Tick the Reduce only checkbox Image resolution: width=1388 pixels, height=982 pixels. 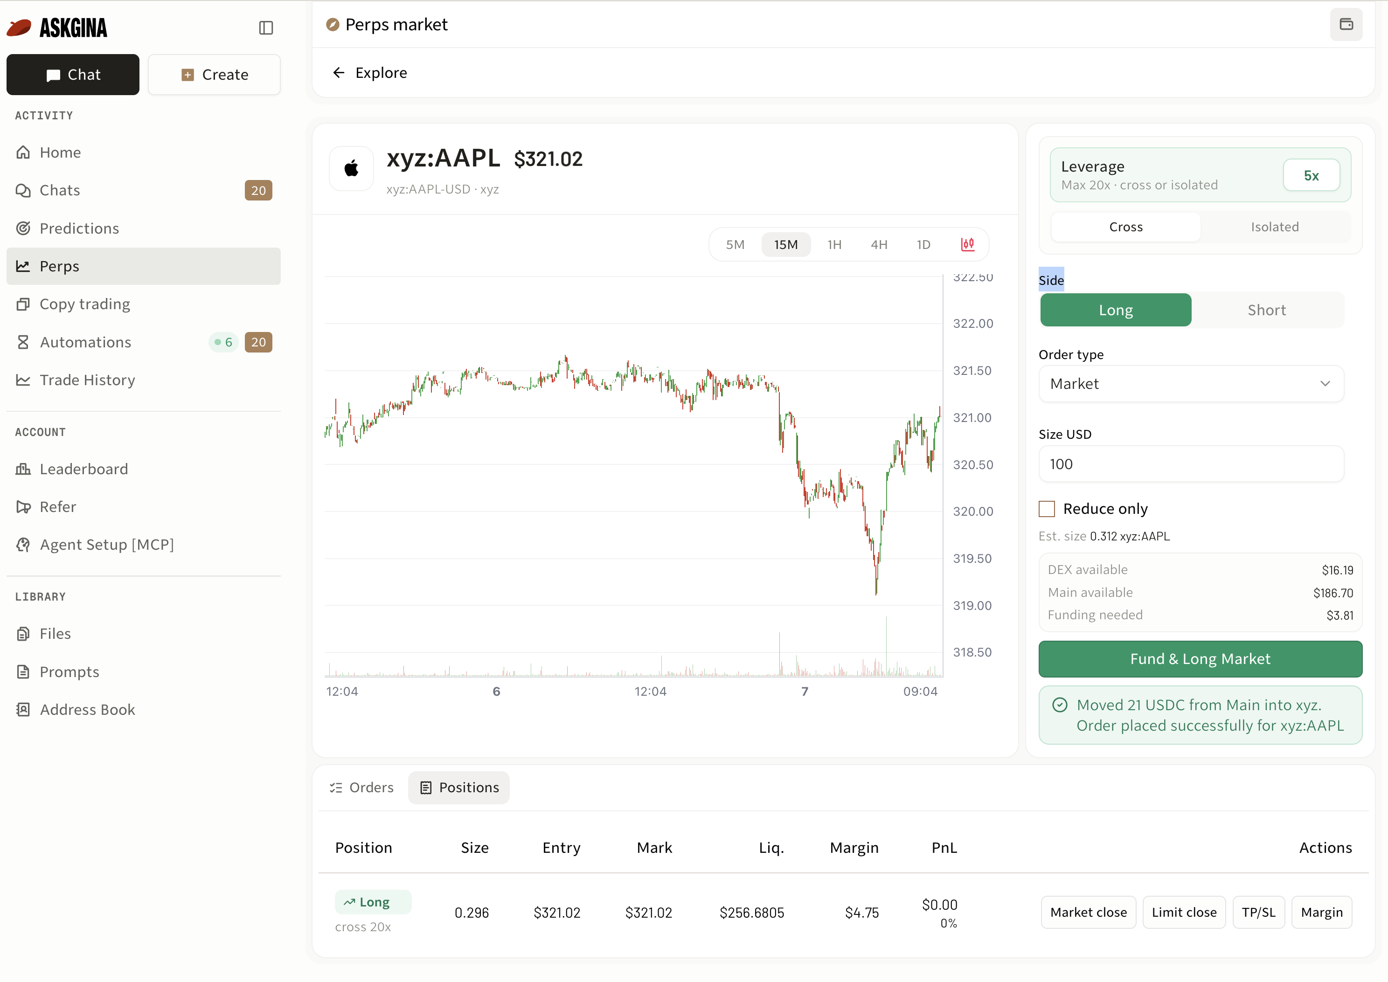pos(1046,509)
